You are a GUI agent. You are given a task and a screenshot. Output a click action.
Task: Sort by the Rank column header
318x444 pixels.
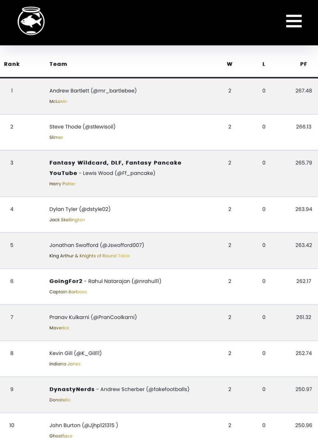12,64
